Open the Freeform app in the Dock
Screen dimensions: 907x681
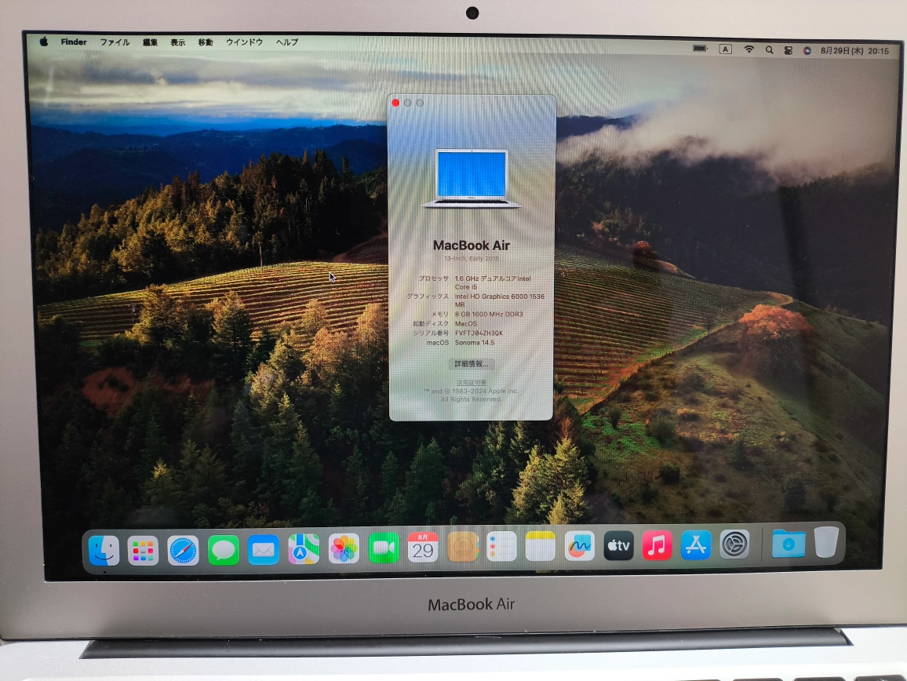click(580, 545)
